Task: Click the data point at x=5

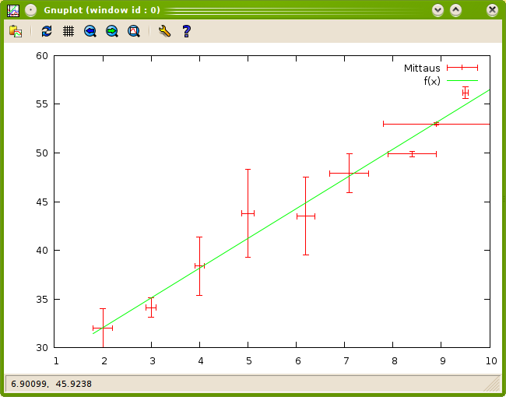Action: pos(248,213)
